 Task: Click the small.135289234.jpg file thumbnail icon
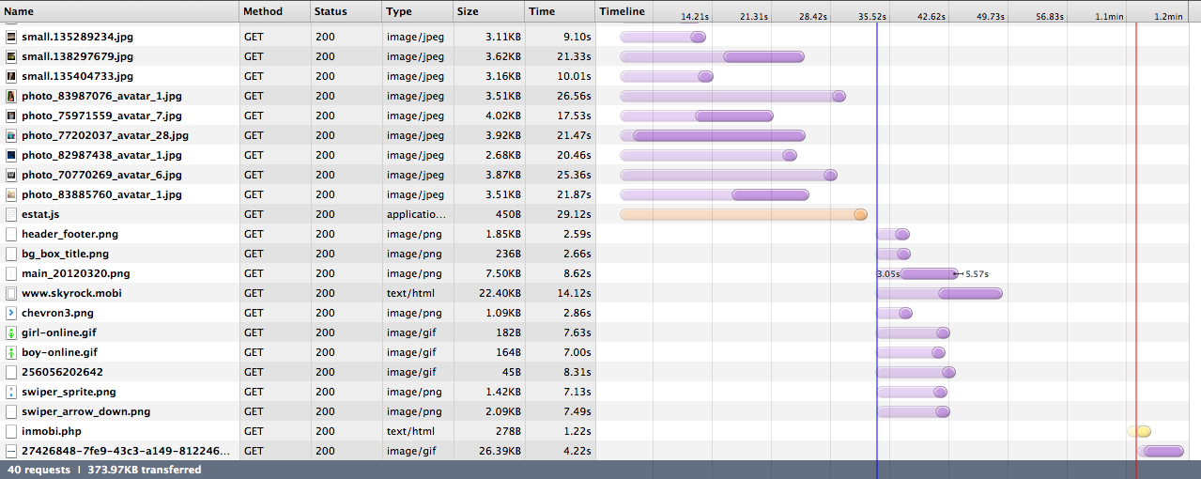coord(11,37)
